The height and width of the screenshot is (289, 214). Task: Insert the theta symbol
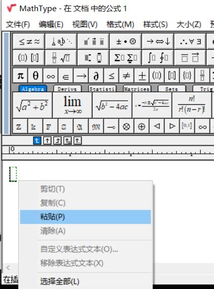[x=35, y=75]
